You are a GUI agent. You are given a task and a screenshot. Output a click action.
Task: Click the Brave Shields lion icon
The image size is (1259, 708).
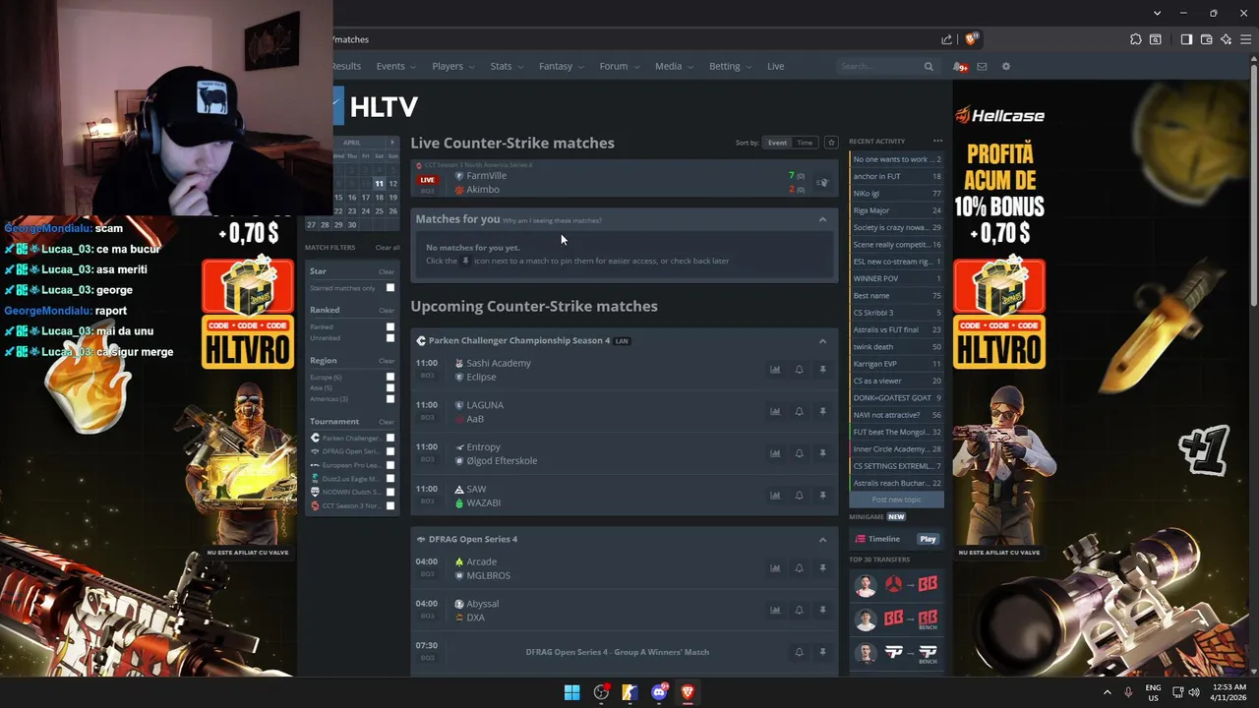pos(972,39)
